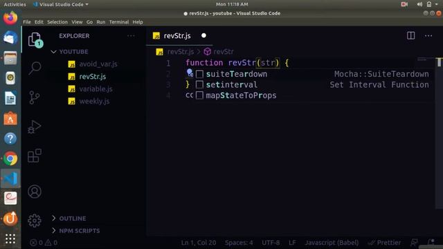Open variable.js in the explorer
Viewport: 443px width, 249px height.
pos(96,89)
